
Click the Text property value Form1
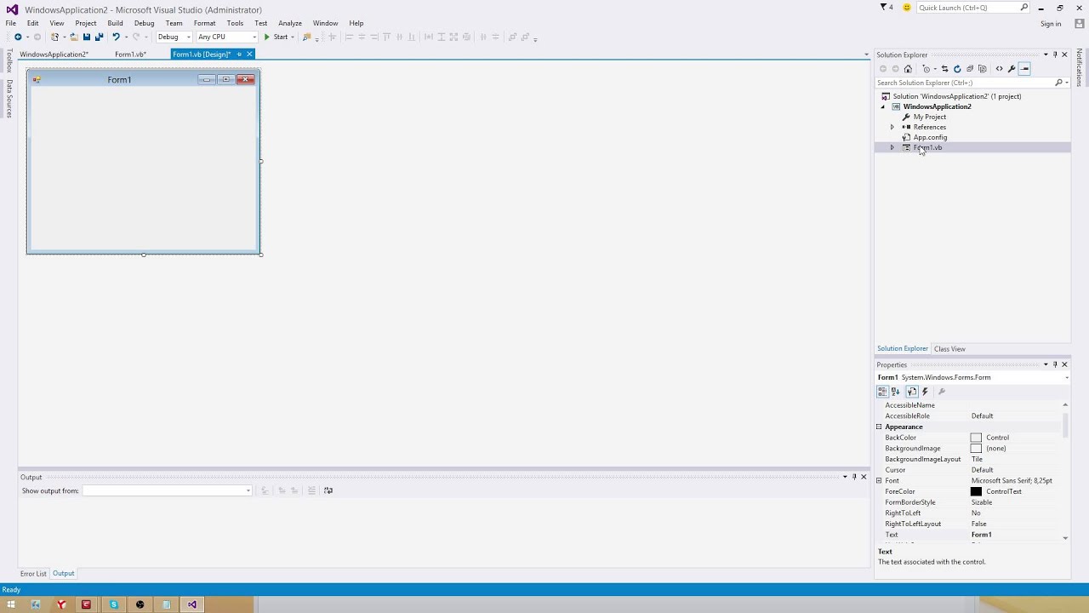981,535
